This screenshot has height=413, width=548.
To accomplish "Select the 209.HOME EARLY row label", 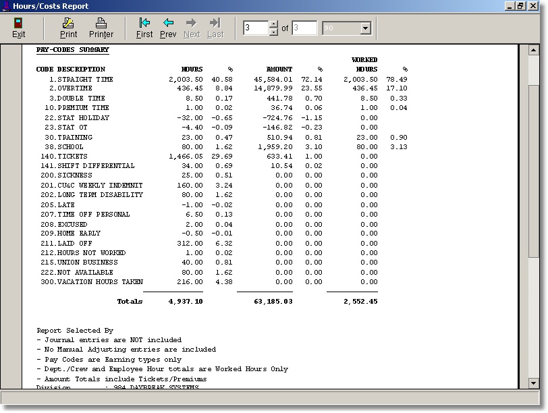I will pyautogui.click(x=71, y=233).
